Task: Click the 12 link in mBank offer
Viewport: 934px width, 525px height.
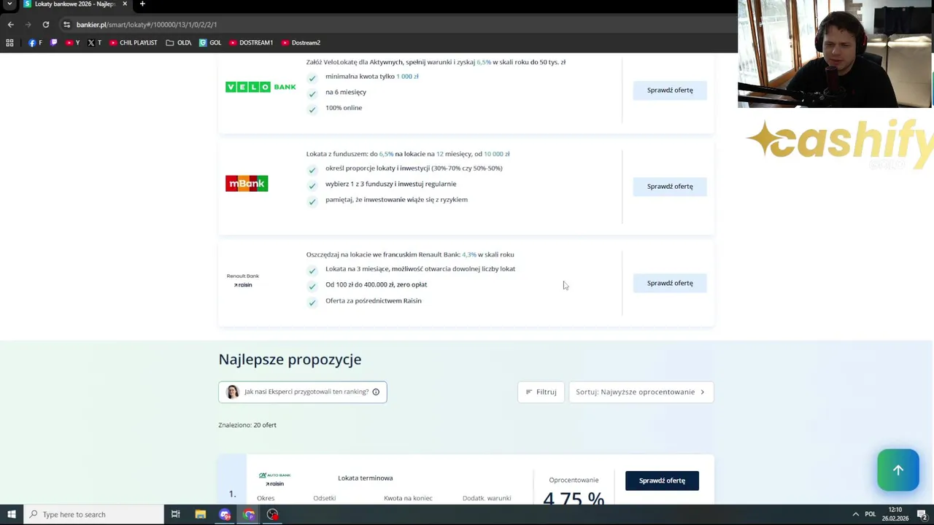Action: (440, 154)
